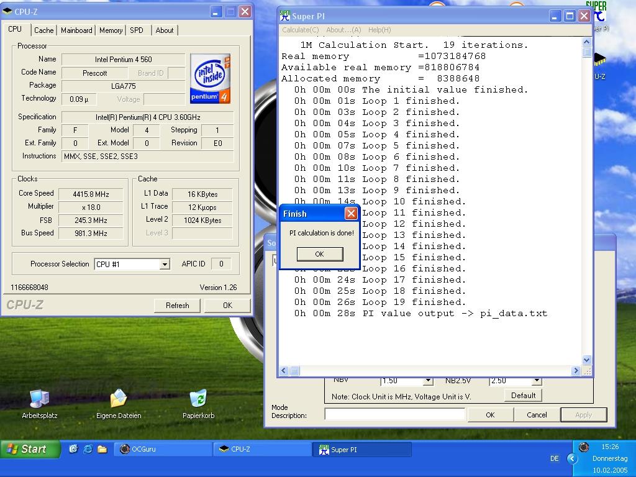Click the taskbar clock showing 15:26
The image size is (636, 477).
[x=610, y=447]
